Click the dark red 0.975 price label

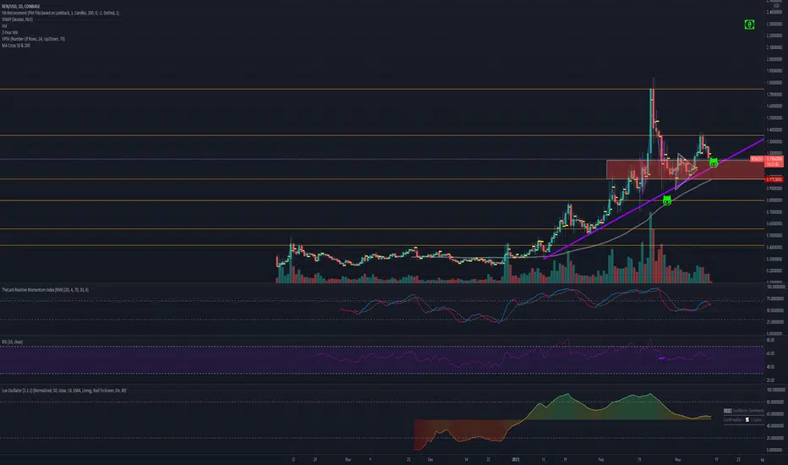(x=774, y=179)
